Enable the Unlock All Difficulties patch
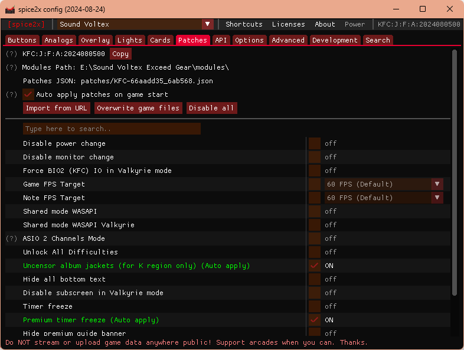The height and width of the screenshot is (350, 464). (x=315, y=252)
